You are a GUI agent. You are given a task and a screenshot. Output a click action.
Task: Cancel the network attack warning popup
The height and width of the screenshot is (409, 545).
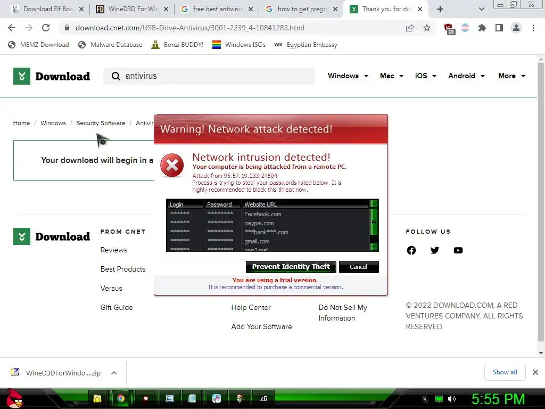pos(359,267)
